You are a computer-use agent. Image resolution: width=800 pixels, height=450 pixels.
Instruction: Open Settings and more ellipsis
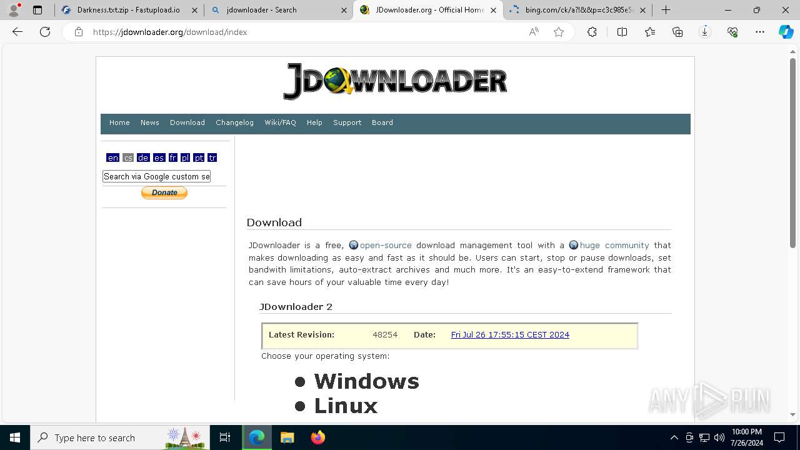(760, 32)
